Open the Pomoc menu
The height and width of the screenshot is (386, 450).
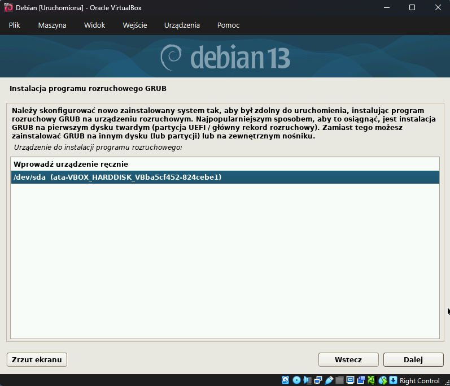[x=228, y=25]
